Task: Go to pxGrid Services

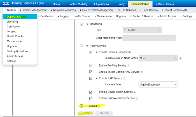Action: pos(127,10)
